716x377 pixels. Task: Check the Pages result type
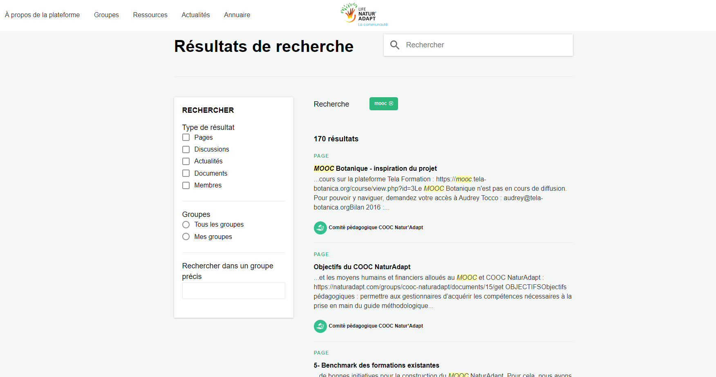pos(186,138)
